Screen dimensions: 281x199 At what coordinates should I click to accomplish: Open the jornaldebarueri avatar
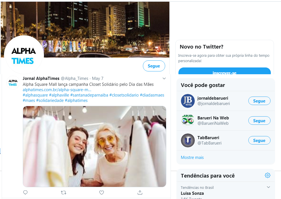point(188,101)
